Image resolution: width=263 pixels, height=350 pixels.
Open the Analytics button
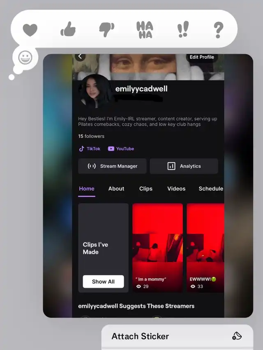click(x=184, y=166)
